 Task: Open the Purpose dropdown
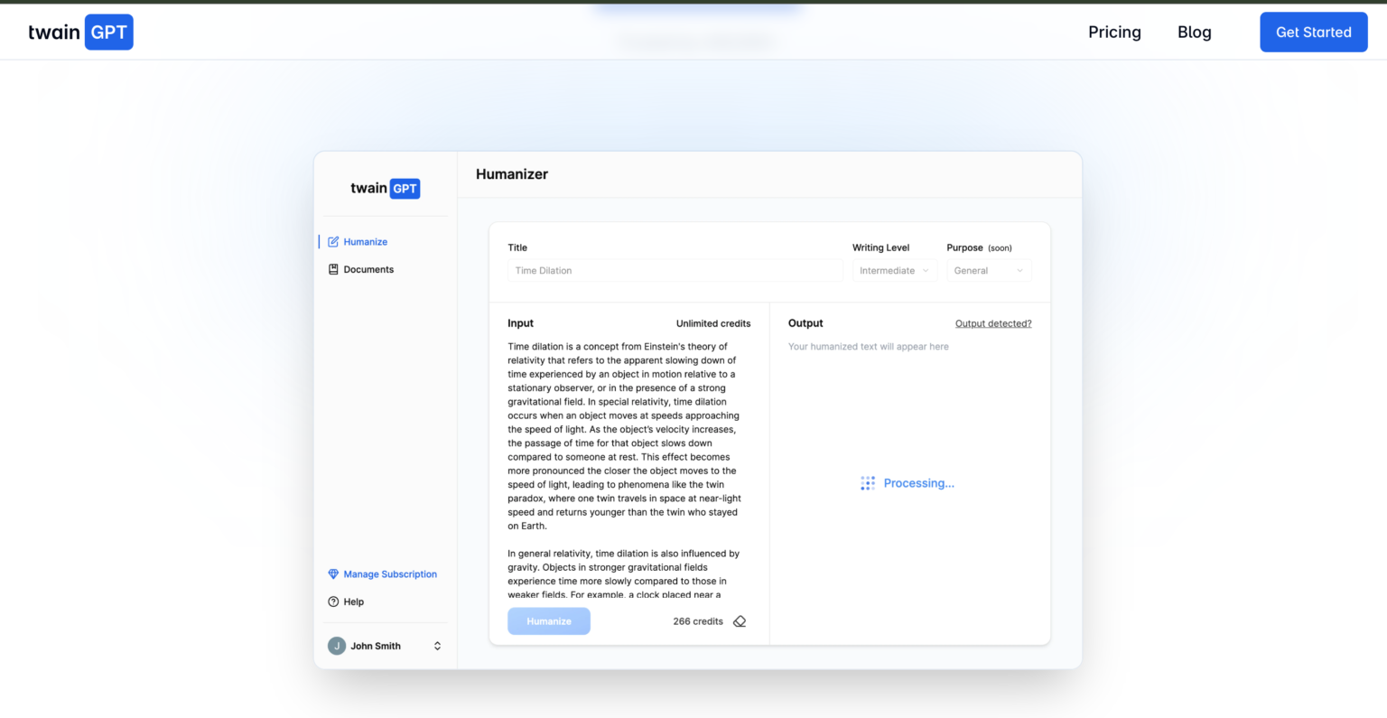click(989, 270)
